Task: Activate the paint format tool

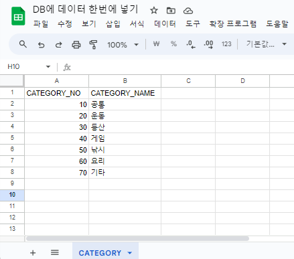Action: pos(93,45)
